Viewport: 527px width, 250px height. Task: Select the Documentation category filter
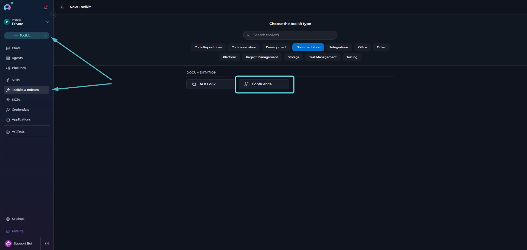coord(308,47)
